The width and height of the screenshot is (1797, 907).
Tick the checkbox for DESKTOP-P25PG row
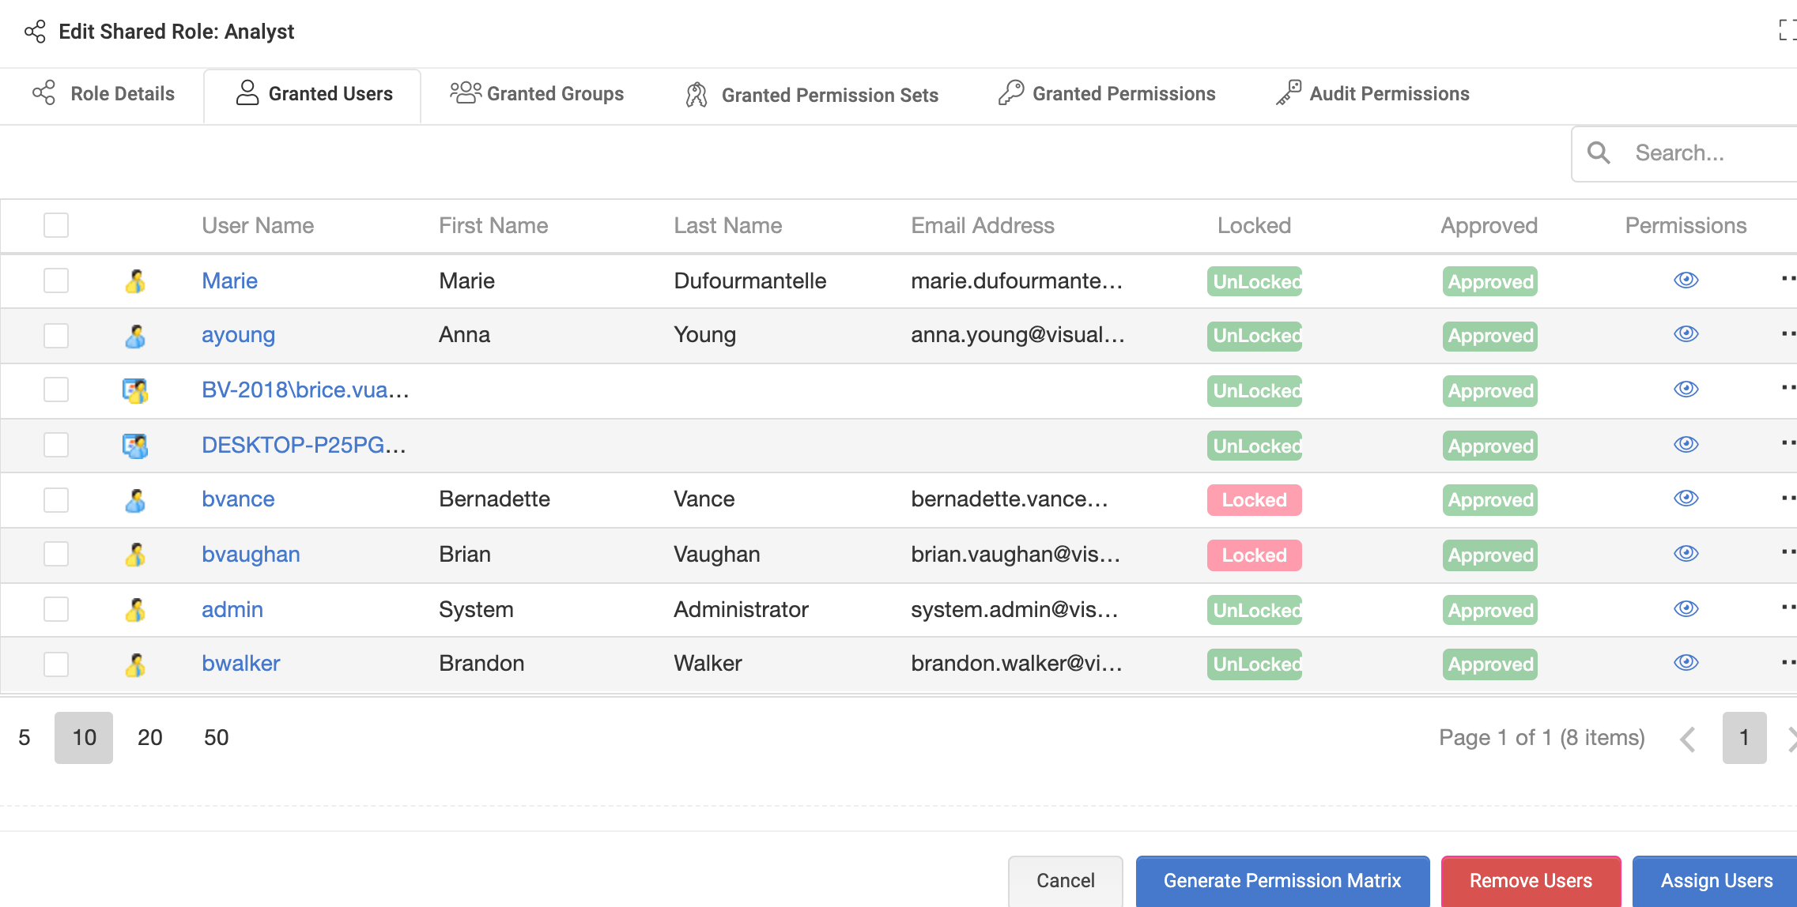click(56, 445)
